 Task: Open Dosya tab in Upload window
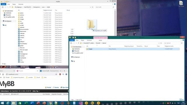tap(72, 40)
